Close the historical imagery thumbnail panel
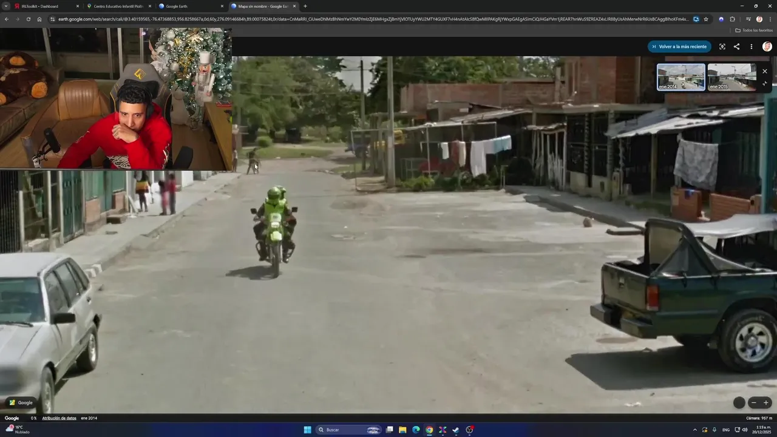The image size is (777, 437). click(x=764, y=71)
